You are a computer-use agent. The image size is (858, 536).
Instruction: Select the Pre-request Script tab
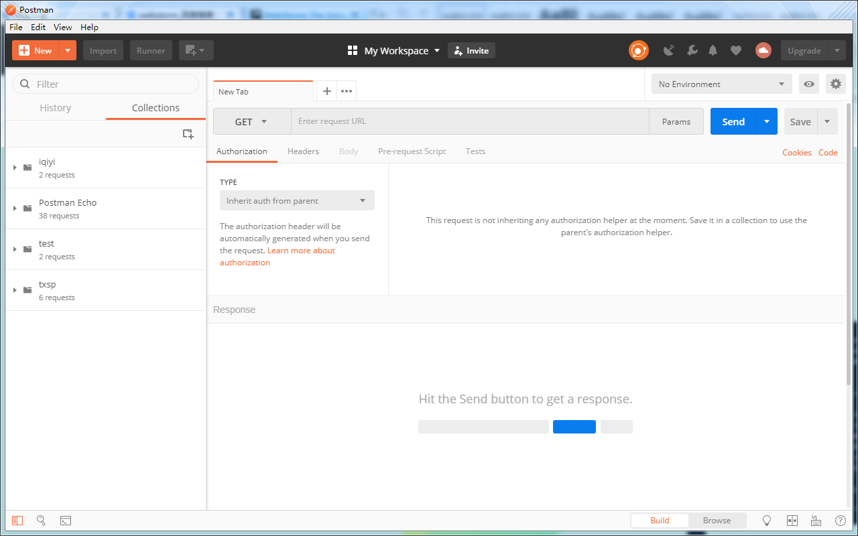click(x=412, y=151)
